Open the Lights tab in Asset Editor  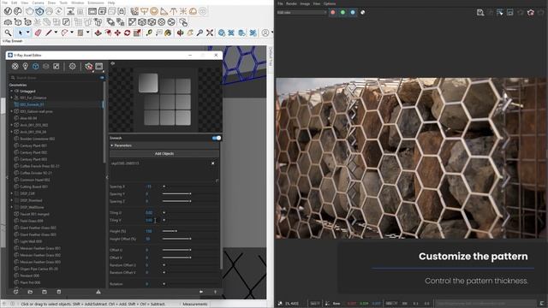click(x=25, y=67)
